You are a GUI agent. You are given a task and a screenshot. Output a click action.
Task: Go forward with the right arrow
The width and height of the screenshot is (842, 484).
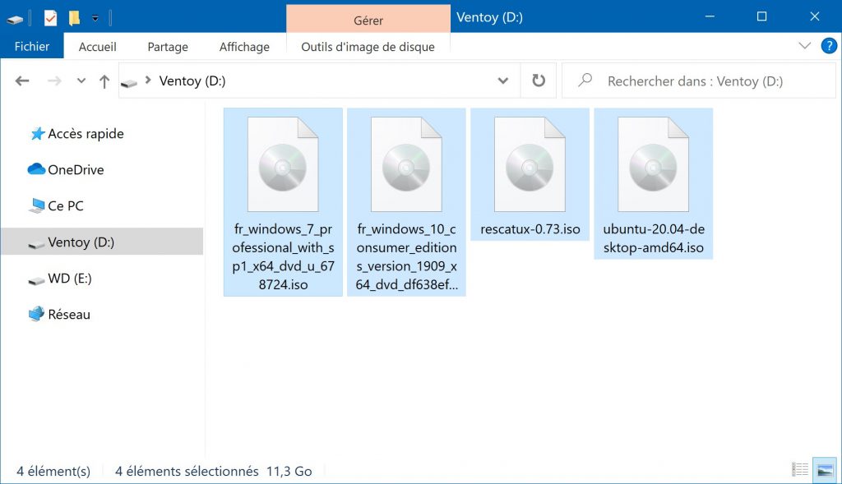tap(54, 81)
